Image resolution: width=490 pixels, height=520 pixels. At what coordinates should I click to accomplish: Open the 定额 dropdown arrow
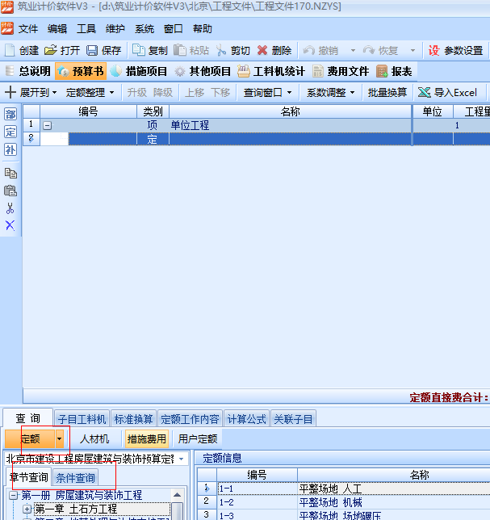click(60, 438)
